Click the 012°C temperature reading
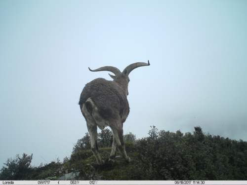247x185 pixels. tap(93, 183)
